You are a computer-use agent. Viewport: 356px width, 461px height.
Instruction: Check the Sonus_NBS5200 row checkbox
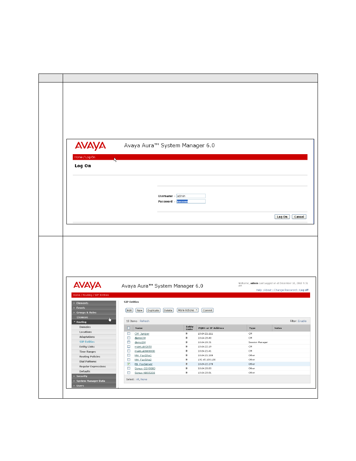pos(129,373)
